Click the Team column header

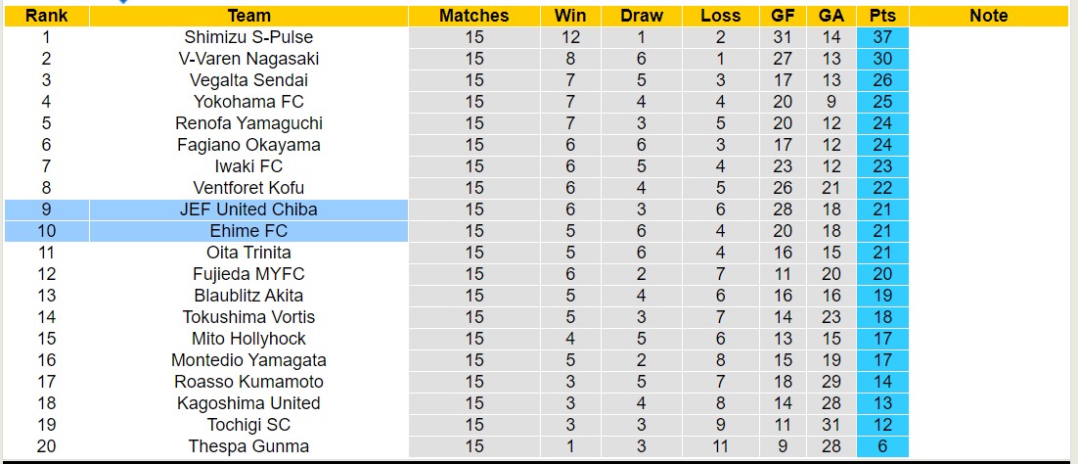click(x=248, y=16)
